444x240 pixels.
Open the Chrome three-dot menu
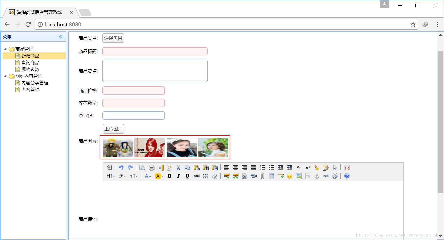pyautogui.click(x=437, y=24)
